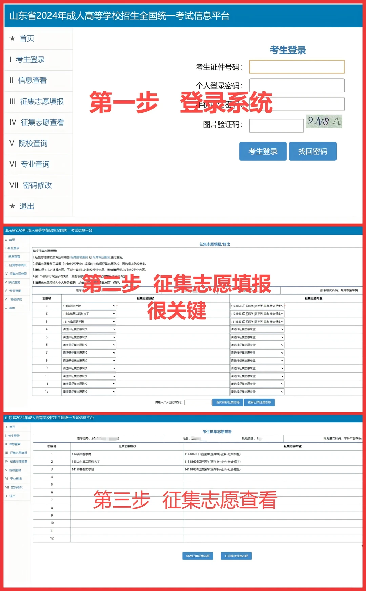Open the row 9 请选择征集志愿院校 dropdown
This screenshot has width=366, height=591.
[89, 368]
